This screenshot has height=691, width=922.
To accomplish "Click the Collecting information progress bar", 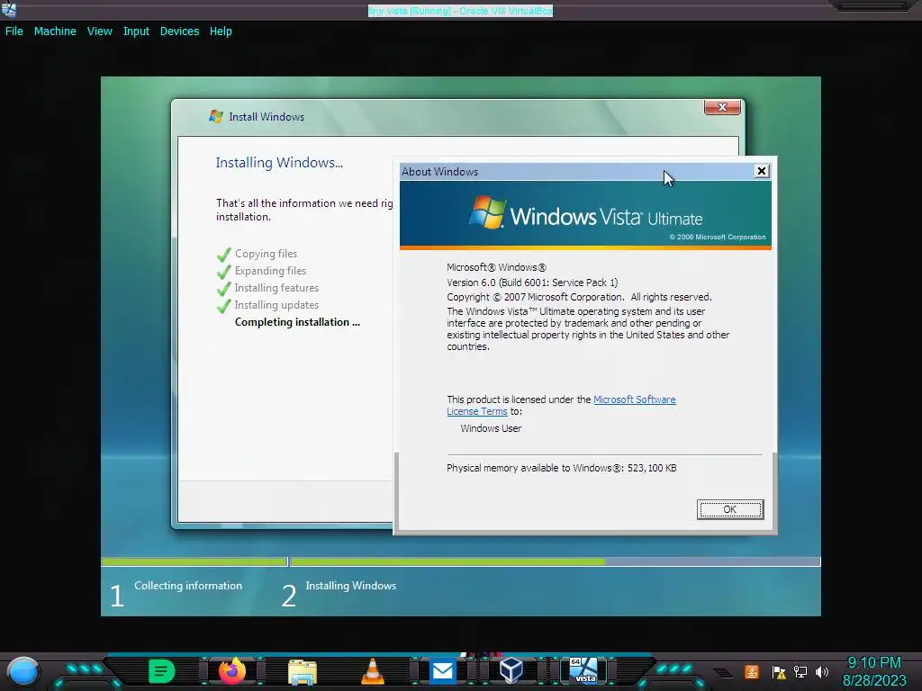I will tap(194, 561).
